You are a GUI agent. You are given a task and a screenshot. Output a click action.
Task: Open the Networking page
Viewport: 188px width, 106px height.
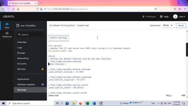23,58
